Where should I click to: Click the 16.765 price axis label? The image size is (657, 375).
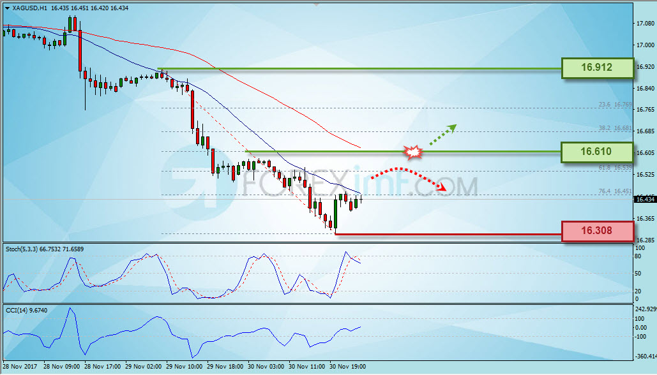click(646, 110)
